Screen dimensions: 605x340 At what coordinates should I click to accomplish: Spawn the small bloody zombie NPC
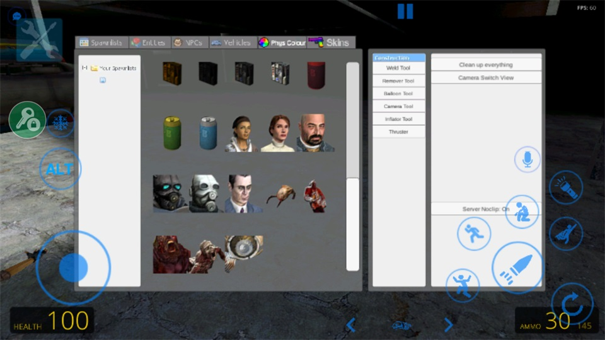click(315, 196)
